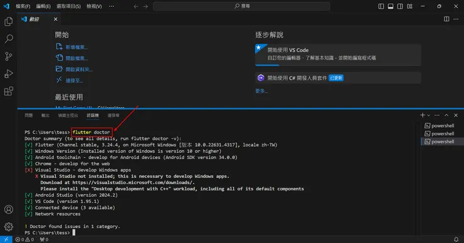Image resolution: width=464 pixels, height=243 pixels.
Task: Open the 檢視(V) menu
Action: 94,6
